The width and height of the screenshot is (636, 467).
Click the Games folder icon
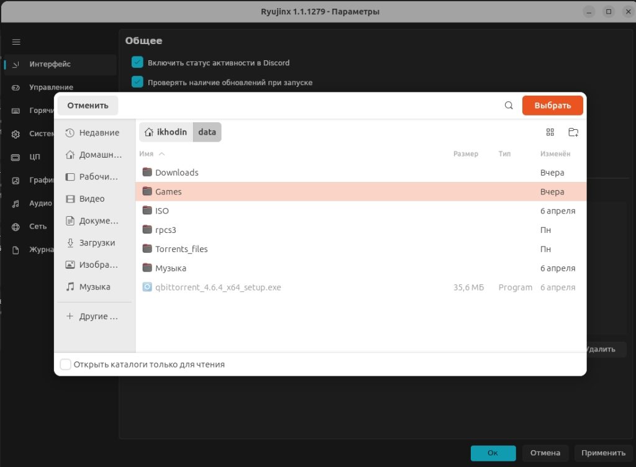(x=147, y=191)
